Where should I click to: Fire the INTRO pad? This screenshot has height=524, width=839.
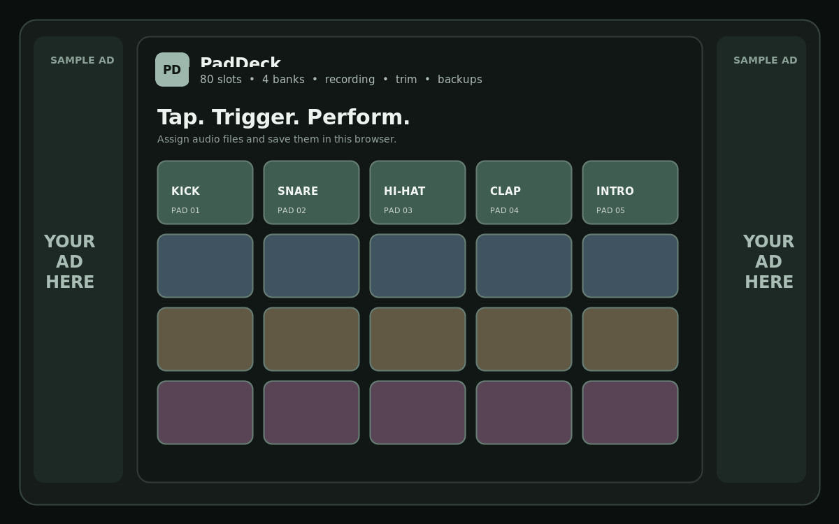click(630, 192)
